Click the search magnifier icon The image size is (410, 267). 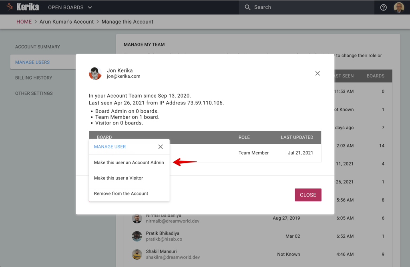(x=247, y=7)
